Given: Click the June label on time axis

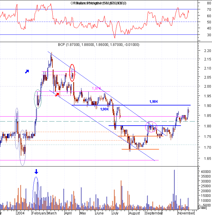Looking at the screenshot, I should [100, 213].
